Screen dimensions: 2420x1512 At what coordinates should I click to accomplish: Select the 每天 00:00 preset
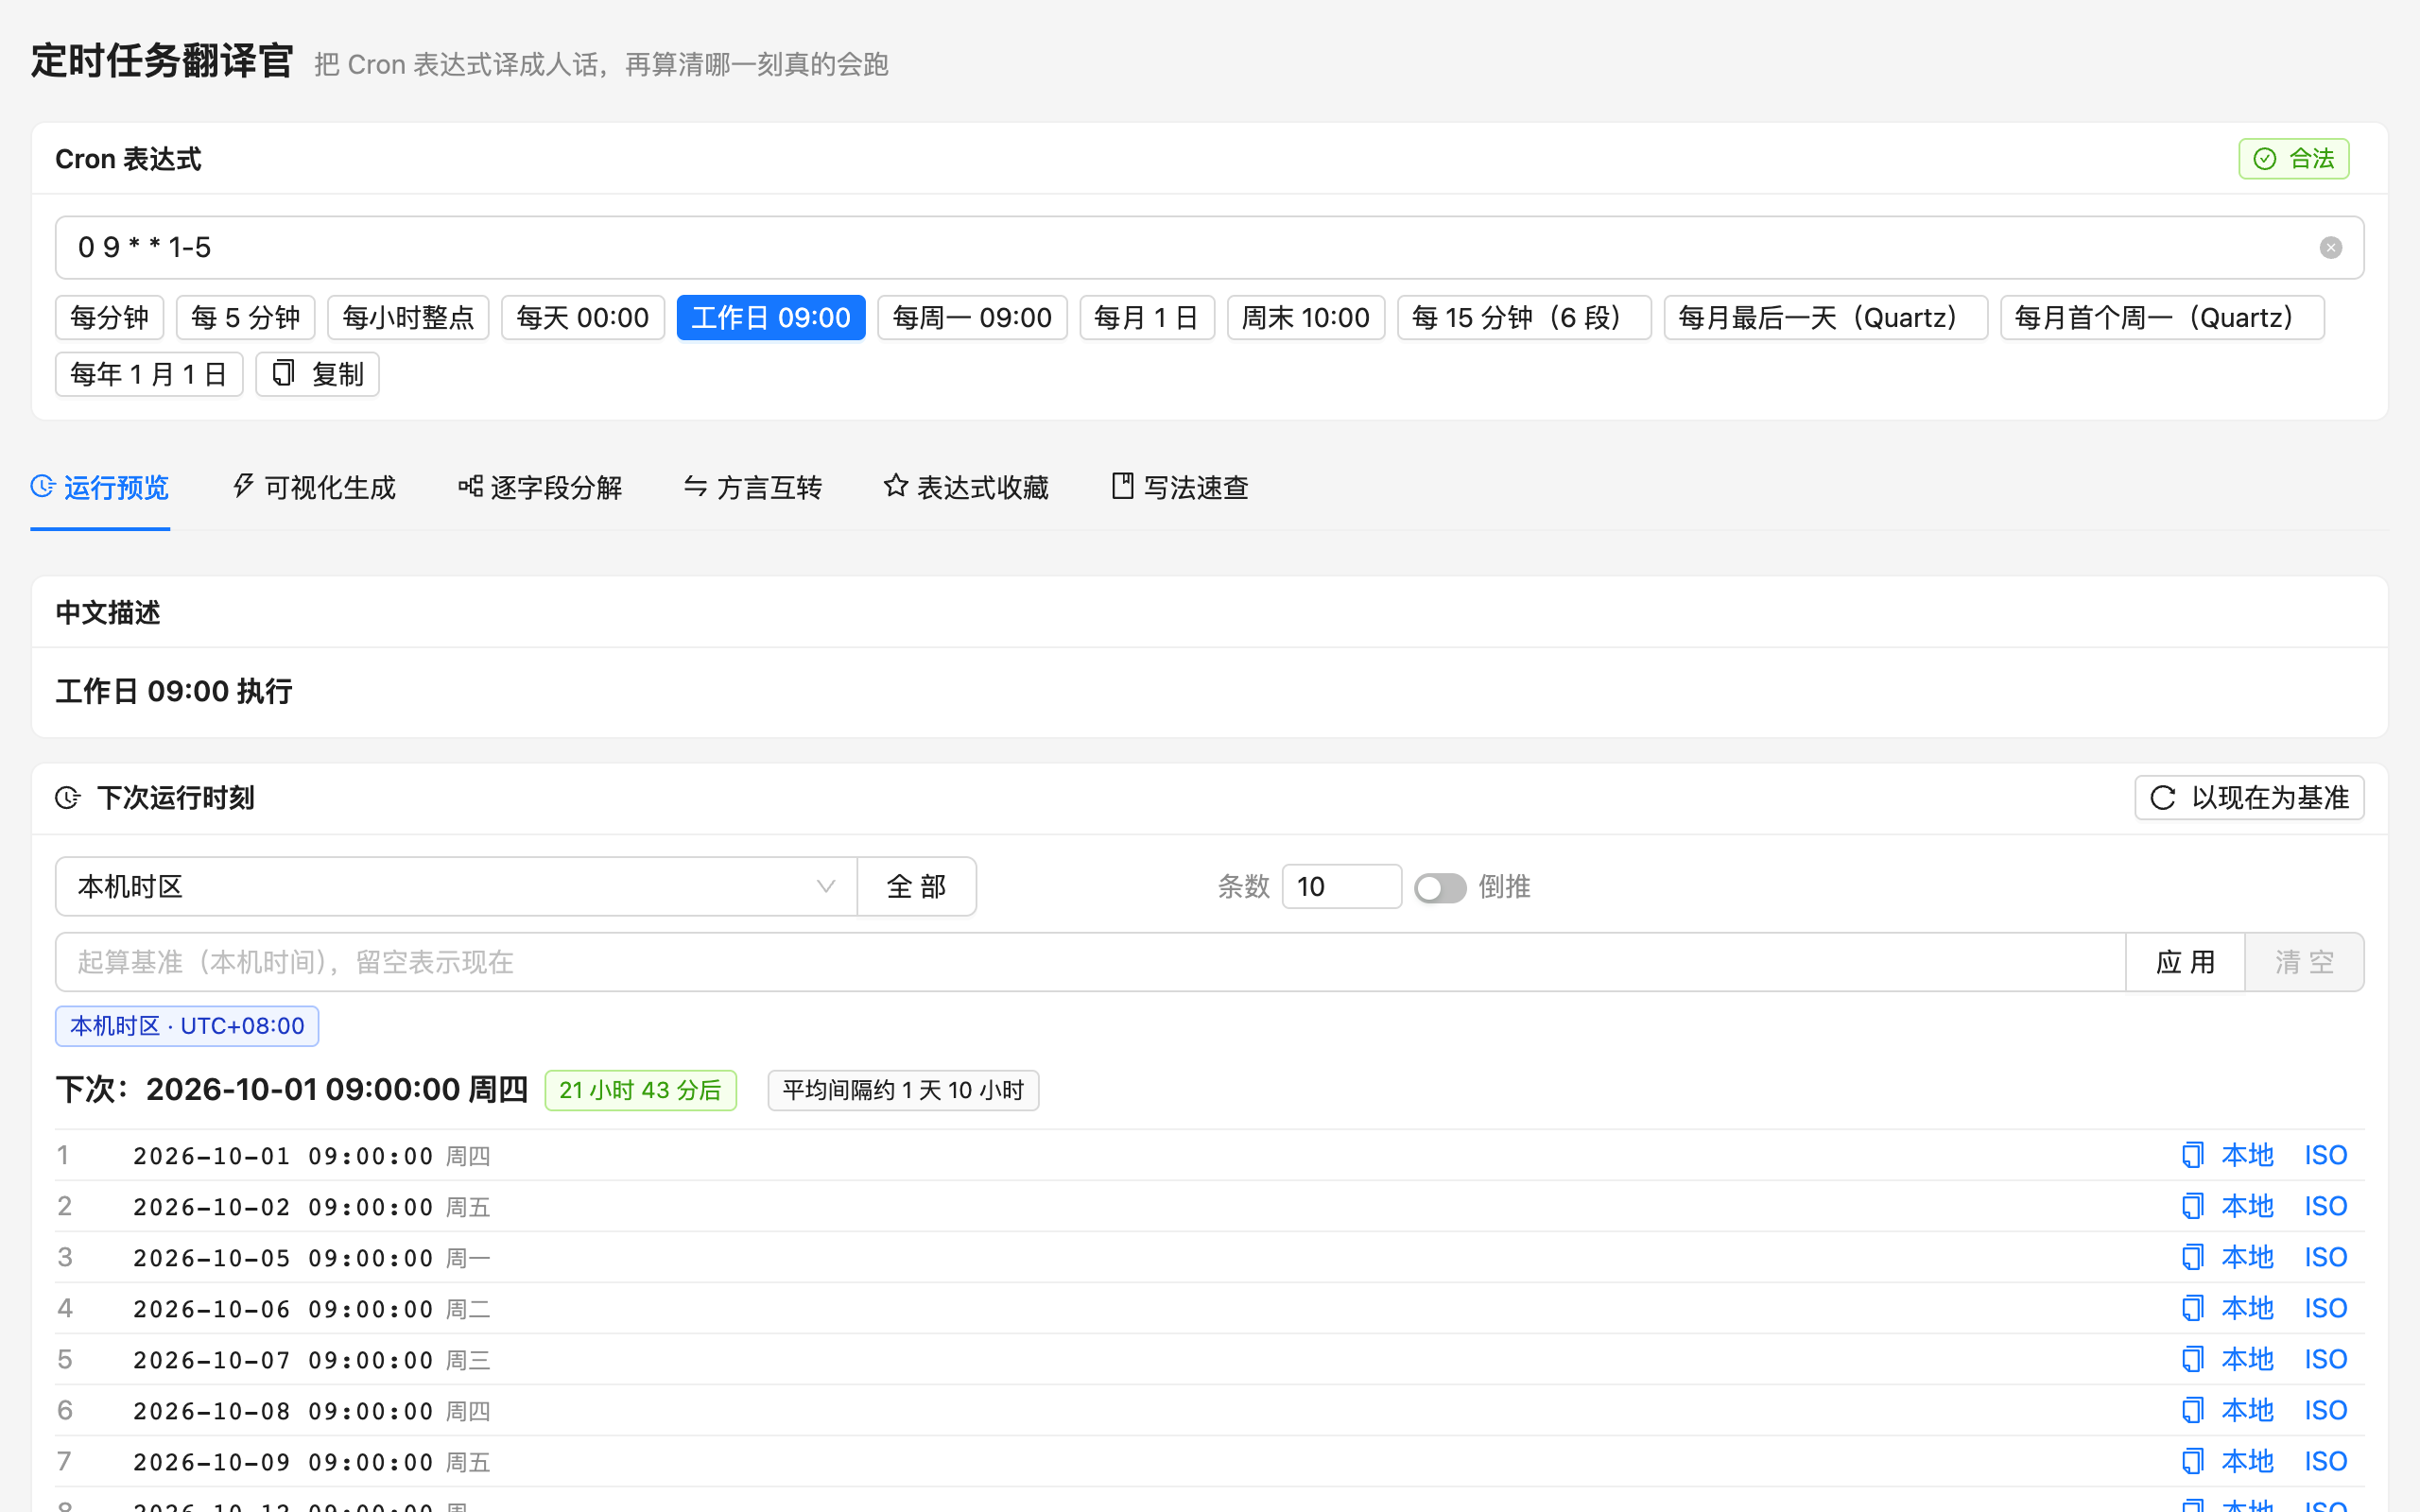(x=583, y=318)
